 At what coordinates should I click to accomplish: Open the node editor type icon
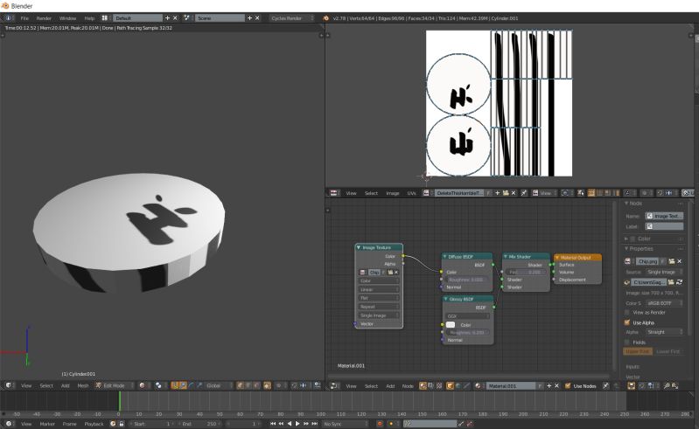click(x=334, y=386)
